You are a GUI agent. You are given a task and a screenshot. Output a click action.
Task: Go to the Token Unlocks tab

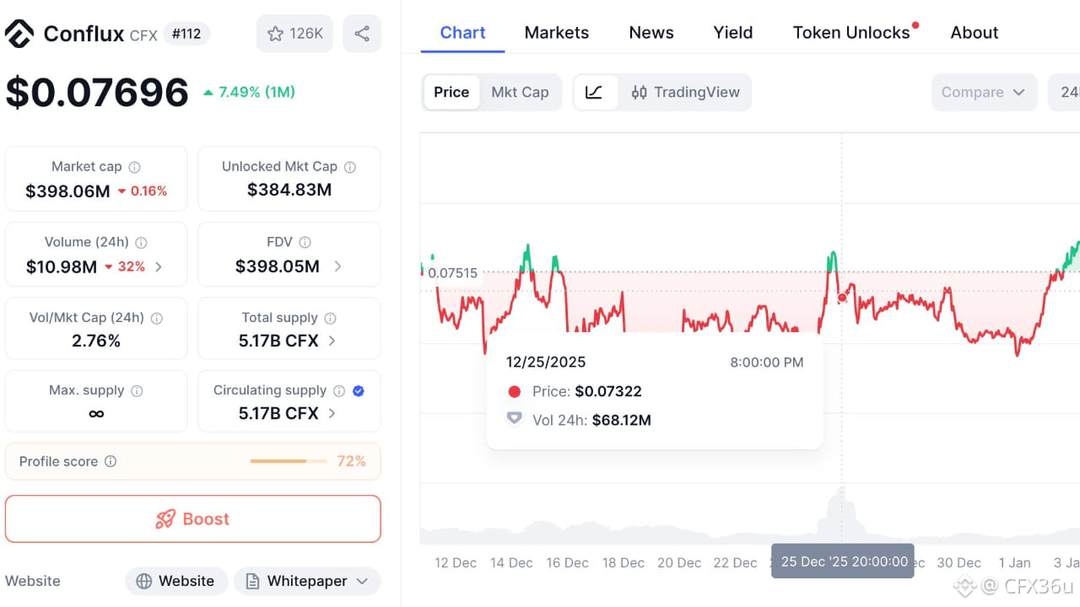(851, 33)
